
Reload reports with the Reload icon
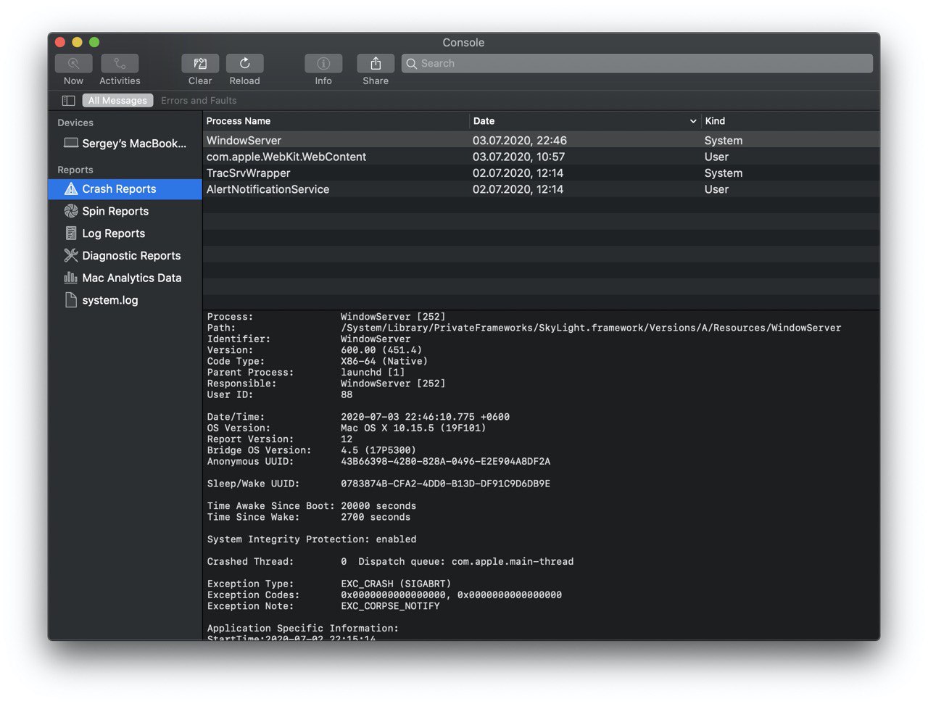(x=245, y=64)
